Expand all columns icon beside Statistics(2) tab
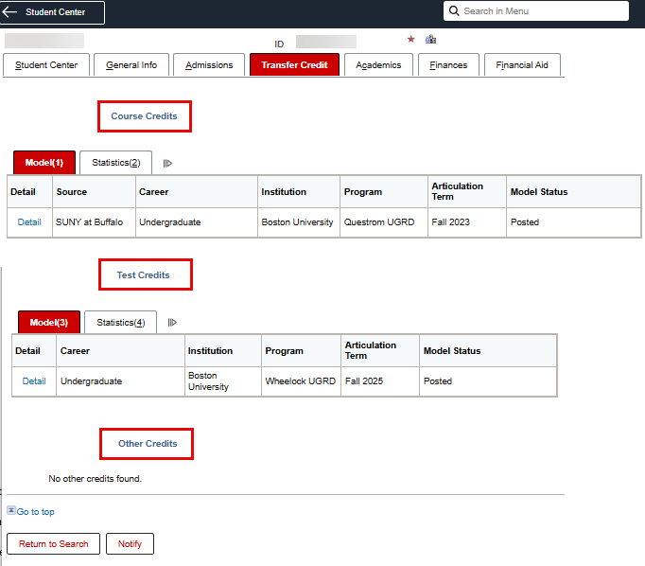The width and height of the screenshot is (645, 566). 167,164
